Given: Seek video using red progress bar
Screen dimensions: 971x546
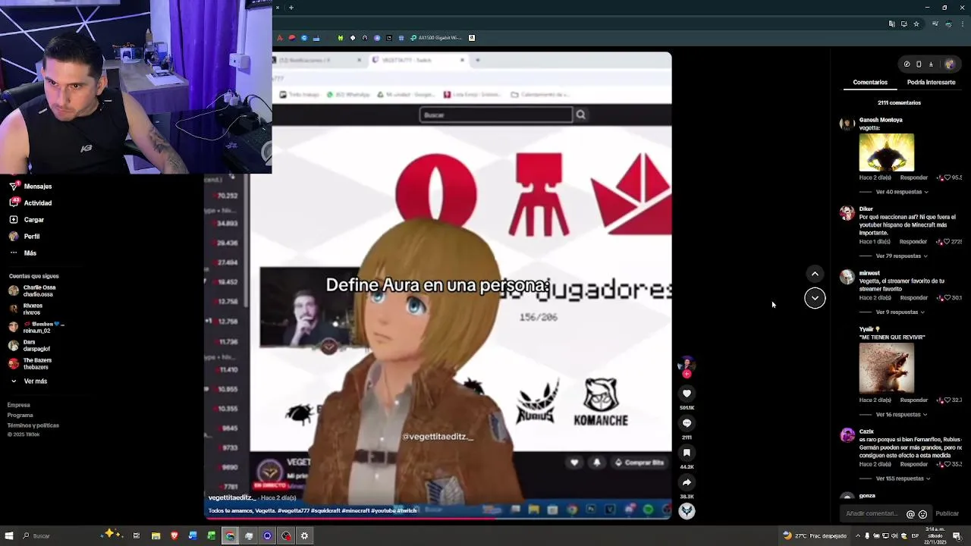Looking at the screenshot, I should [x=438, y=519].
